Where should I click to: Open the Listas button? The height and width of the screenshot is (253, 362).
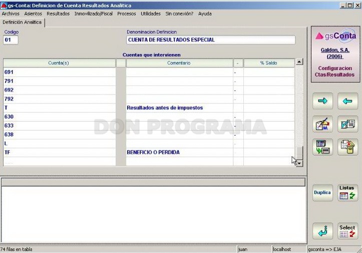pyautogui.click(x=347, y=193)
